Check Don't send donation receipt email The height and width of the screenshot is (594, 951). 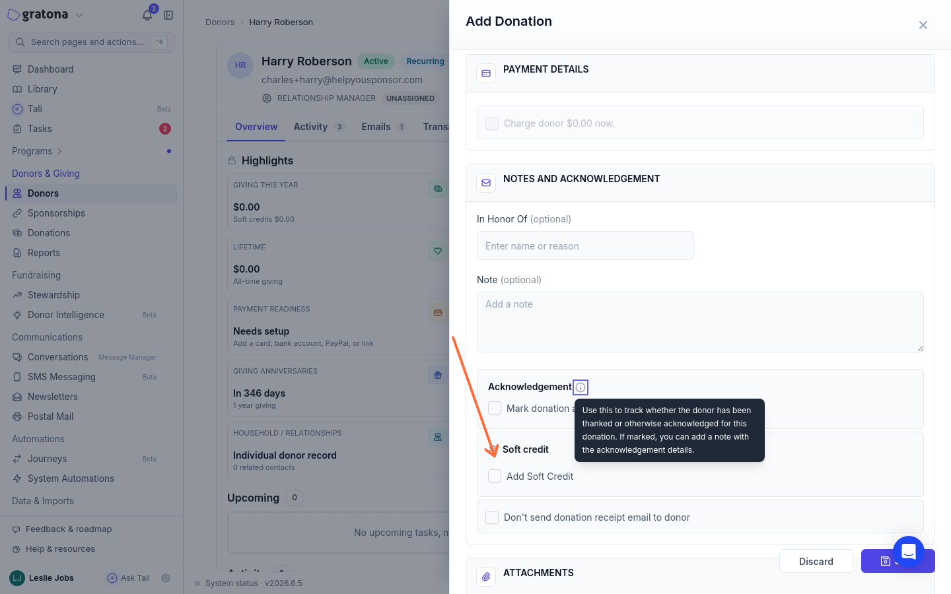coord(492,517)
